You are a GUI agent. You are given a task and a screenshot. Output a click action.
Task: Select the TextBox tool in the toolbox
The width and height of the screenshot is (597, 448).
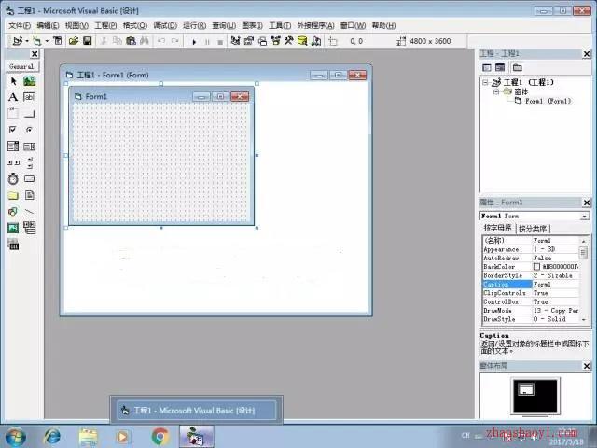[29, 97]
